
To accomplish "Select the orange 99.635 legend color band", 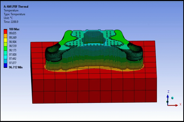I will (5, 36).
